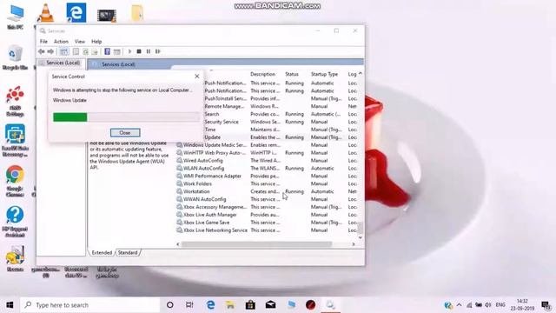The height and width of the screenshot is (313, 556).
Task: Toggle Show/Hide Console Tree toolbar icon
Action: pos(63,51)
